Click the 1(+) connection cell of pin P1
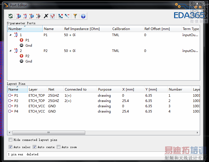 [68, 96]
